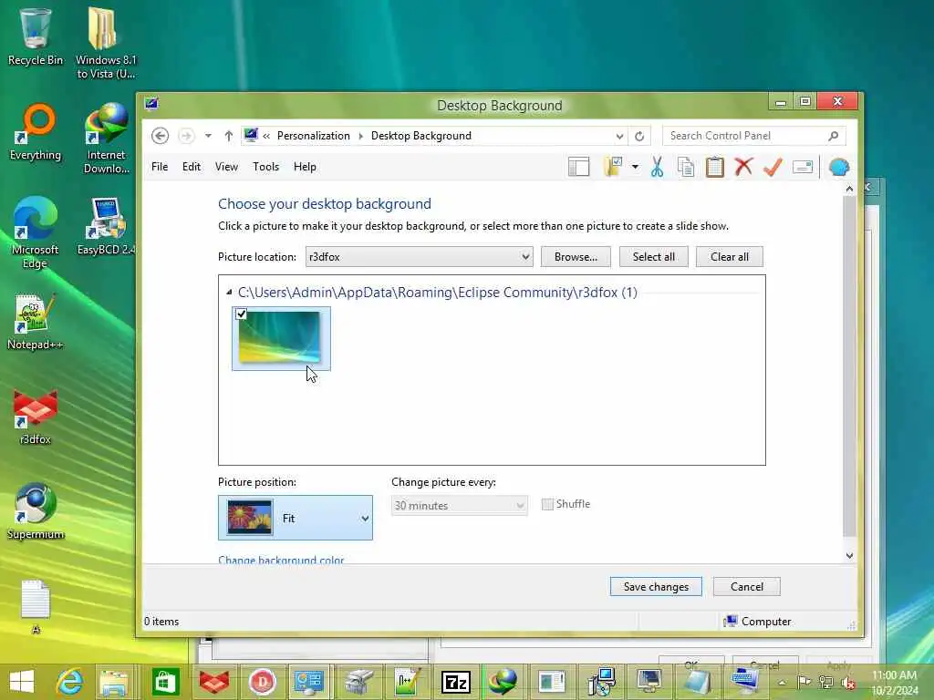The height and width of the screenshot is (700, 934).
Task: Click Personalization in the breadcrumb path
Action: [314, 136]
